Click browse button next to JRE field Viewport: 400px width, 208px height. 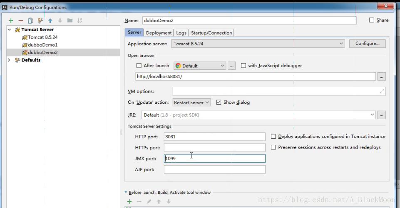381,115
